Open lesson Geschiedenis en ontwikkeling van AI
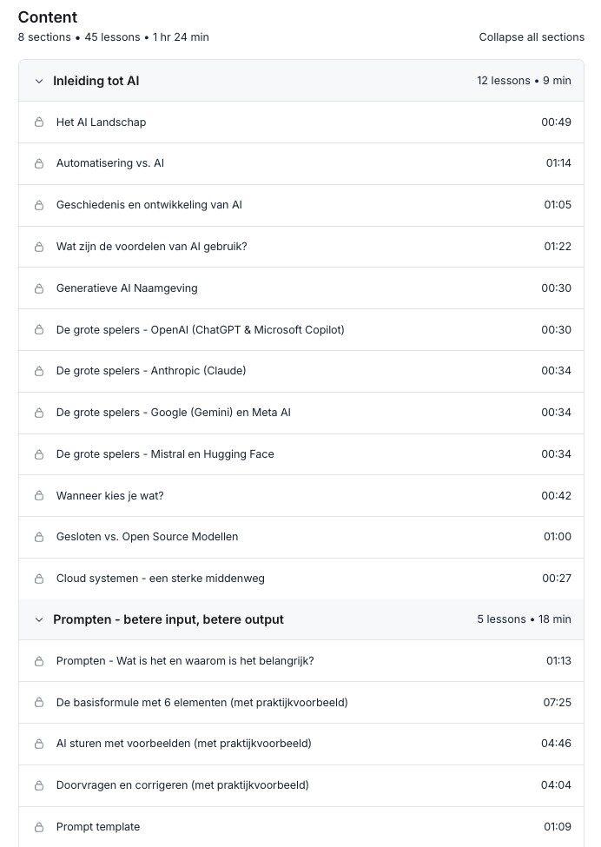The image size is (601, 847). (149, 205)
